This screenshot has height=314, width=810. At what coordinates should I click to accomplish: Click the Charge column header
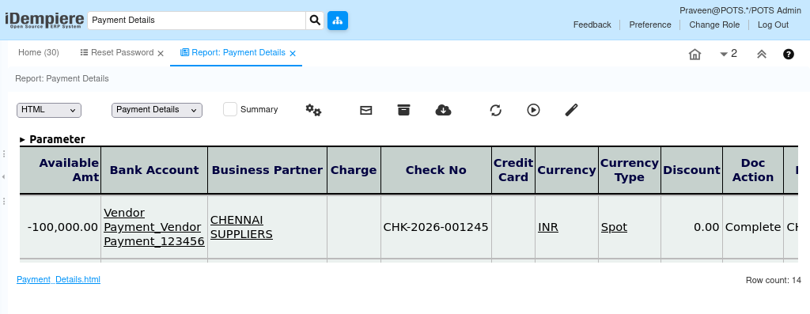pos(354,170)
